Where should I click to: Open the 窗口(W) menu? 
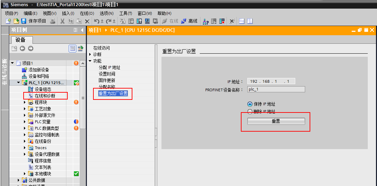(x=145, y=13)
